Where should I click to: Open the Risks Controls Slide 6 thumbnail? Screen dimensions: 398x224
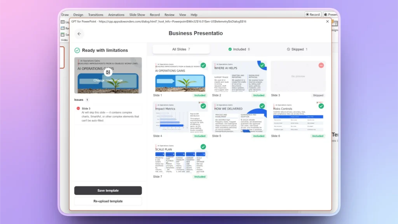(298, 117)
